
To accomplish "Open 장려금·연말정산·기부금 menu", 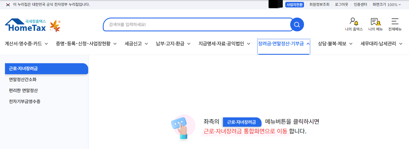I will pyautogui.click(x=281, y=44).
